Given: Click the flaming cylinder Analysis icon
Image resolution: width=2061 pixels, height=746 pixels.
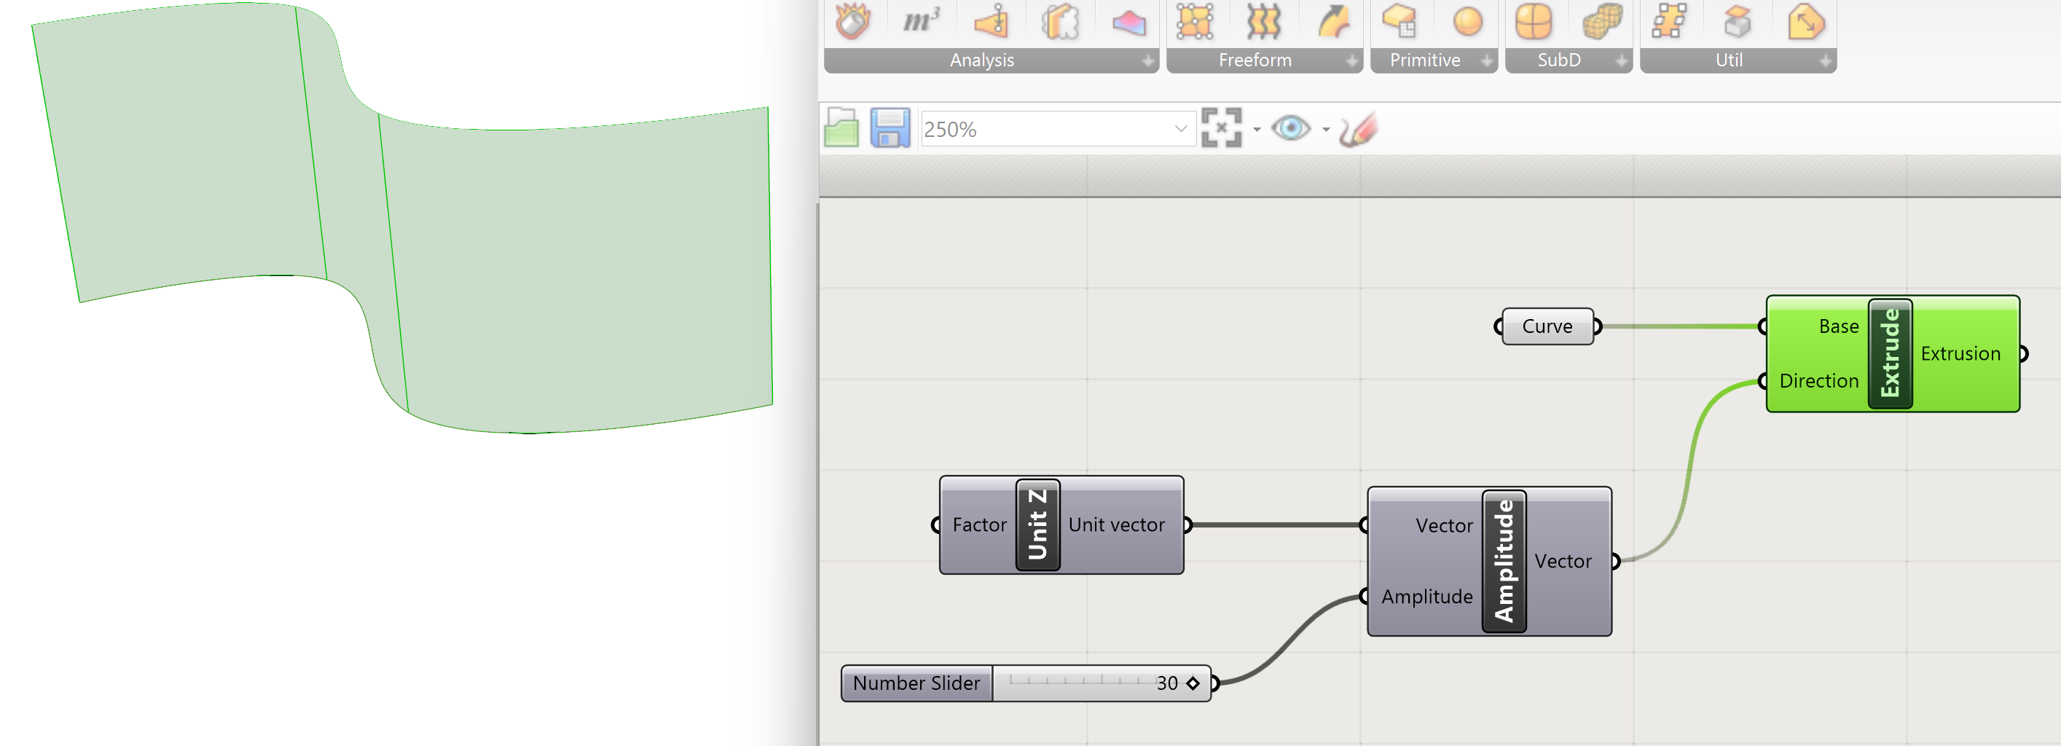Looking at the screenshot, I should tap(853, 22).
